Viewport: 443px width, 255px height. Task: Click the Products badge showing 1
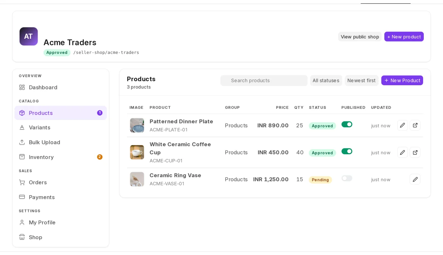100,113
